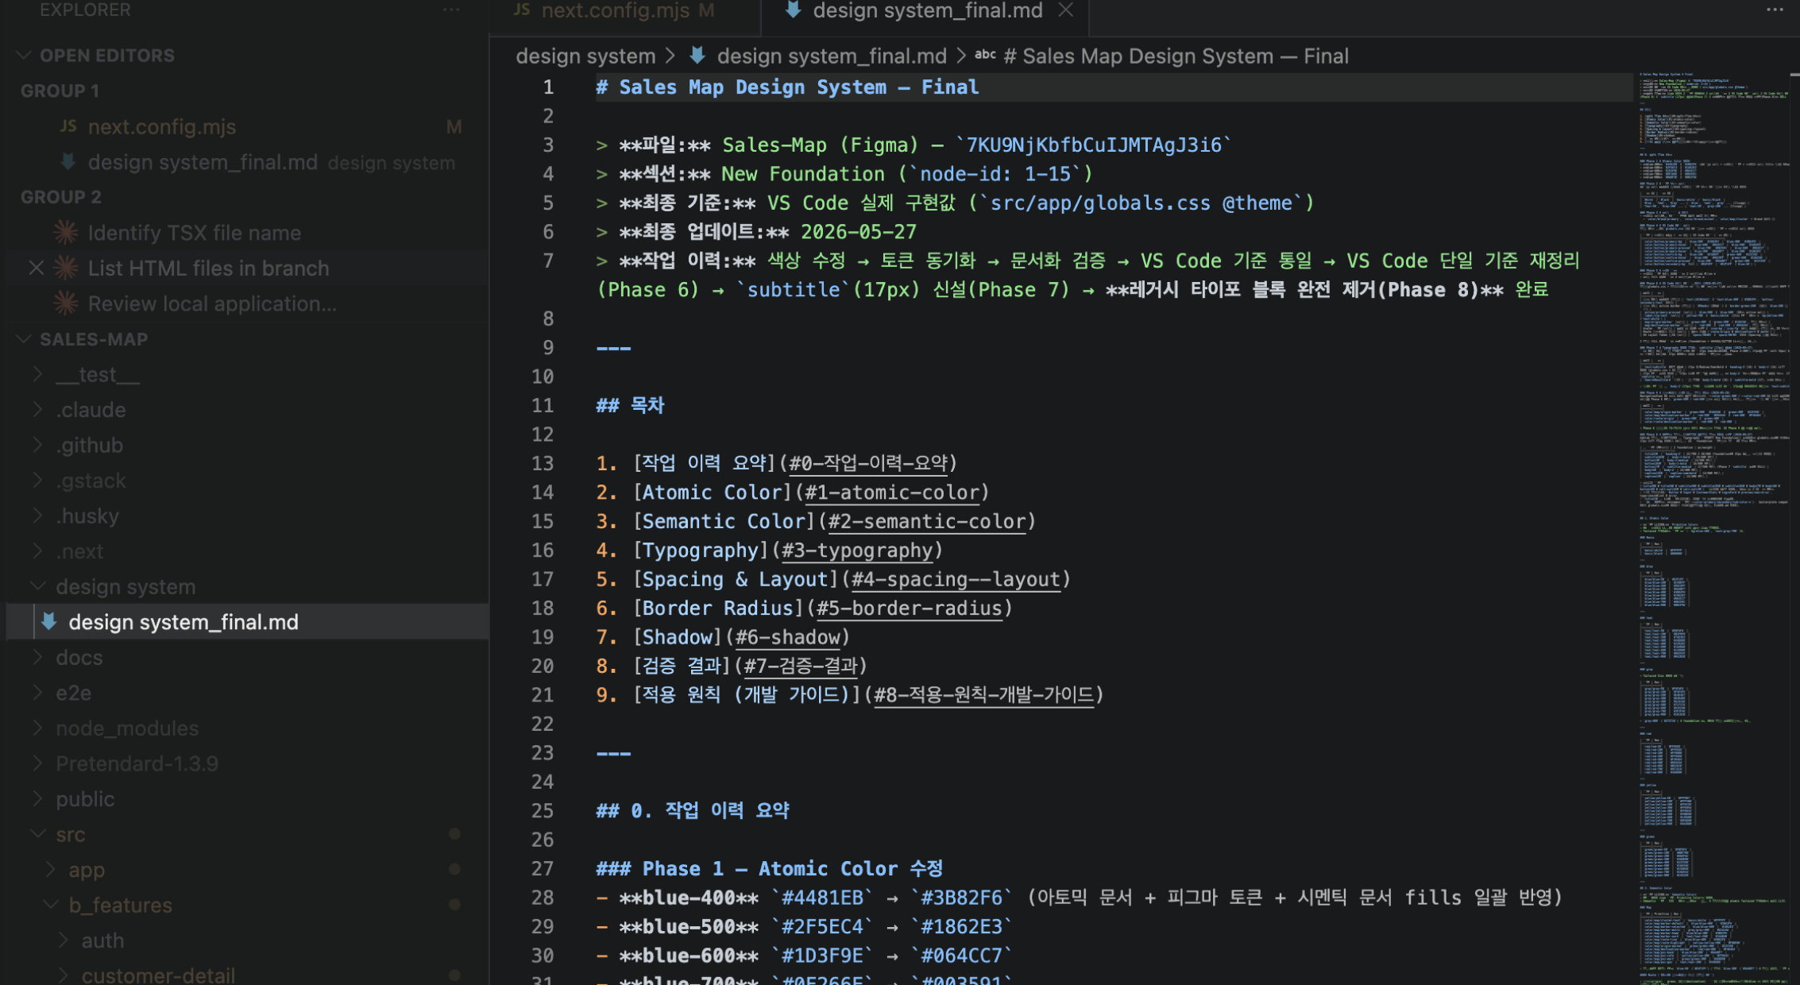Close List HTML files in branch editor

pyautogui.click(x=36, y=268)
